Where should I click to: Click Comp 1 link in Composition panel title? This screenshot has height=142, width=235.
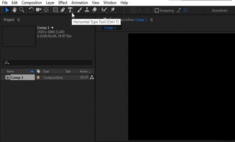[141, 20]
